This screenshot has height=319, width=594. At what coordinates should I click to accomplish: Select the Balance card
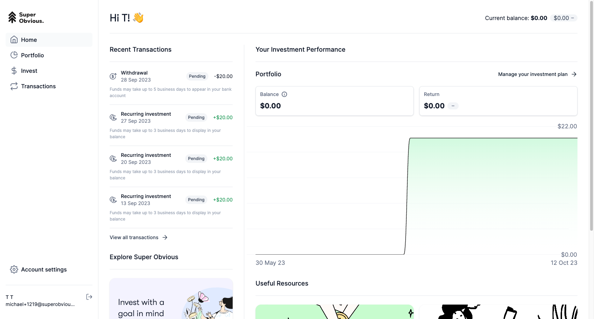[x=335, y=101]
